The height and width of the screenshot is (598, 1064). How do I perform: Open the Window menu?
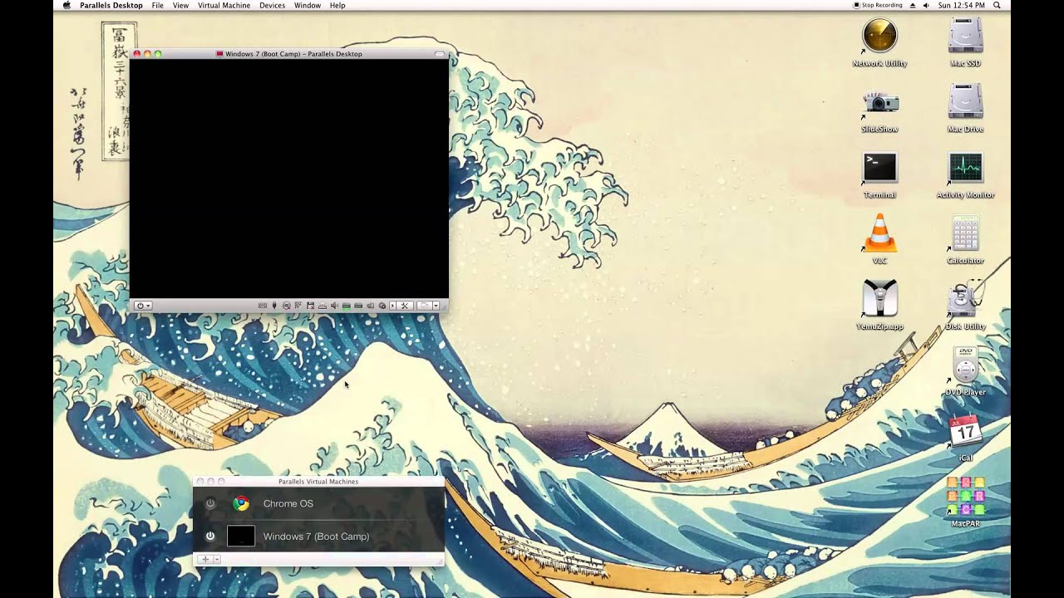pos(308,5)
